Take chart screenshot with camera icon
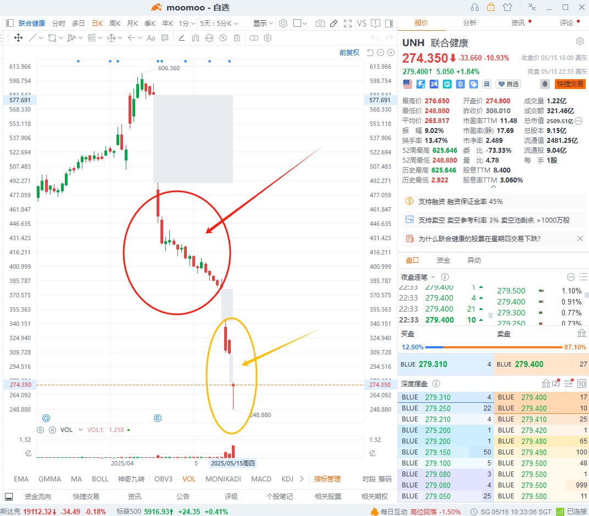 coord(320,23)
